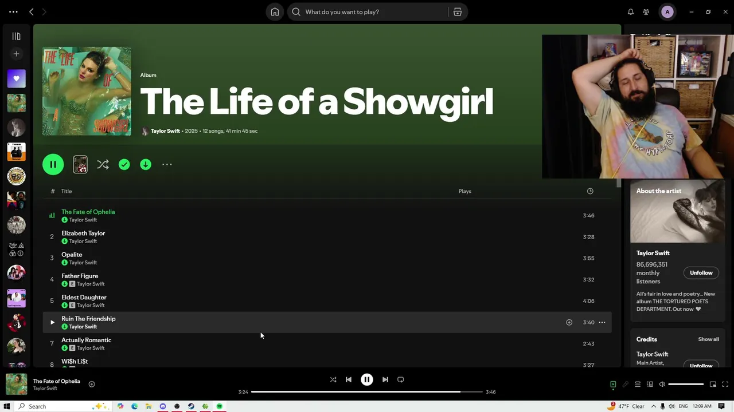The width and height of the screenshot is (734, 412).
Task: Open the Liked Songs heart tile
Action: tap(16, 78)
